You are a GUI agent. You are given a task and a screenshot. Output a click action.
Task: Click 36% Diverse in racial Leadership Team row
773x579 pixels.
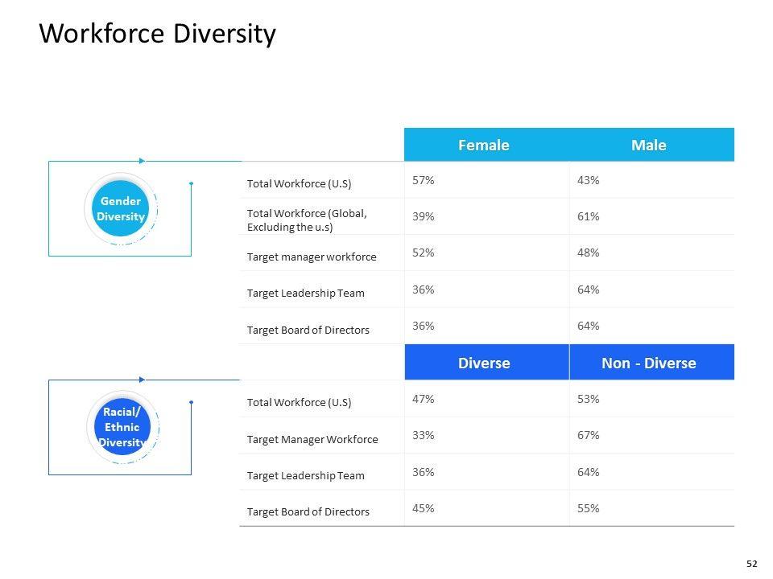(424, 472)
